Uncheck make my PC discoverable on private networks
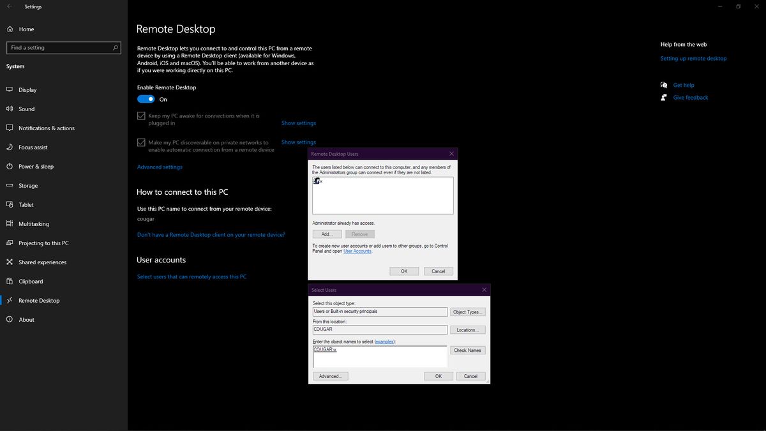The height and width of the screenshot is (431, 766). click(x=141, y=142)
